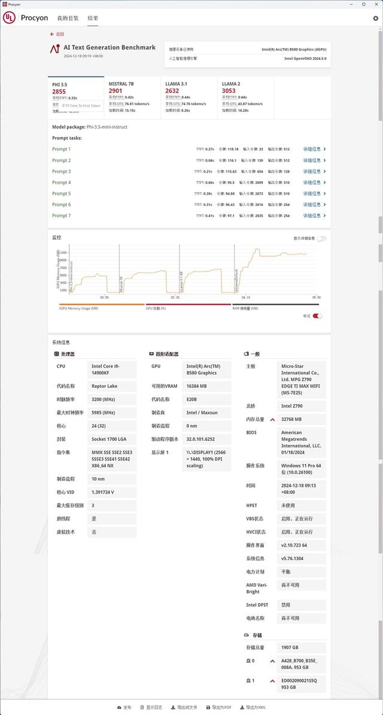
Task: Click the 平衡 power plan value
Action: 302,571
